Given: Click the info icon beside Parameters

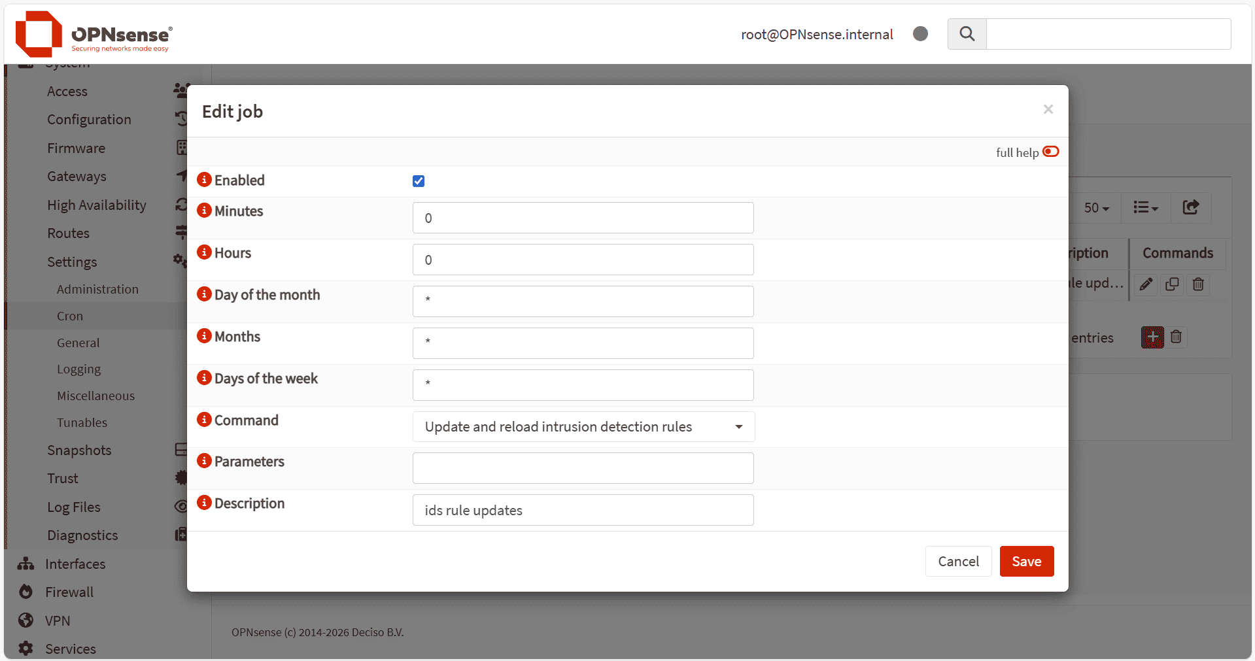Looking at the screenshot, I should [204, 460].
